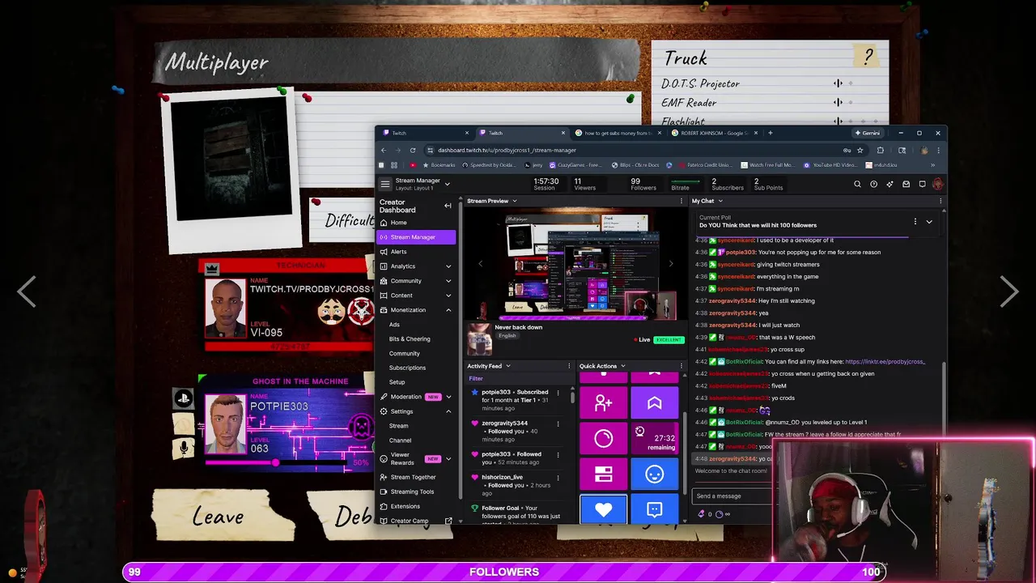The image size is (1036, 583).
Task: Open Quick Actions panel options dots
Action: pos(681,366)
